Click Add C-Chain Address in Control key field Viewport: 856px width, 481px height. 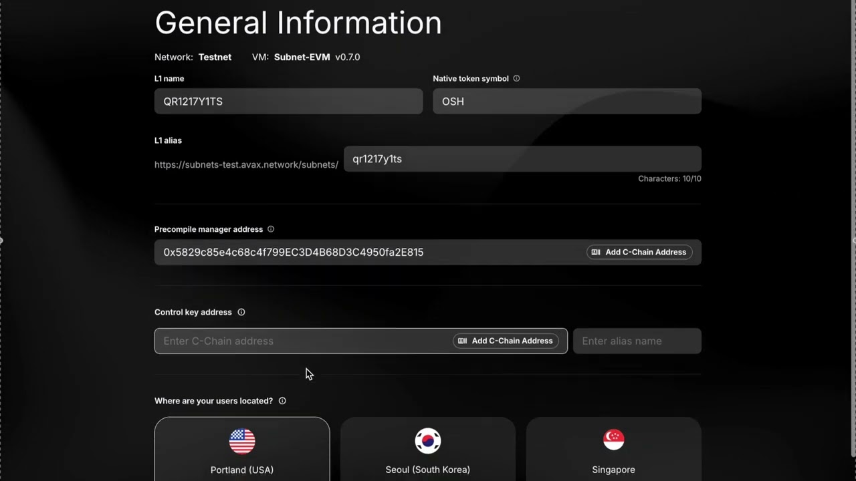click(x=506, y=341)
